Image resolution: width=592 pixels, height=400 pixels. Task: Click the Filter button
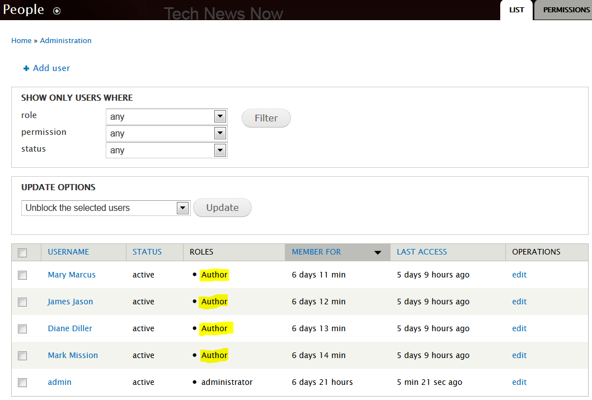point(266,118)
